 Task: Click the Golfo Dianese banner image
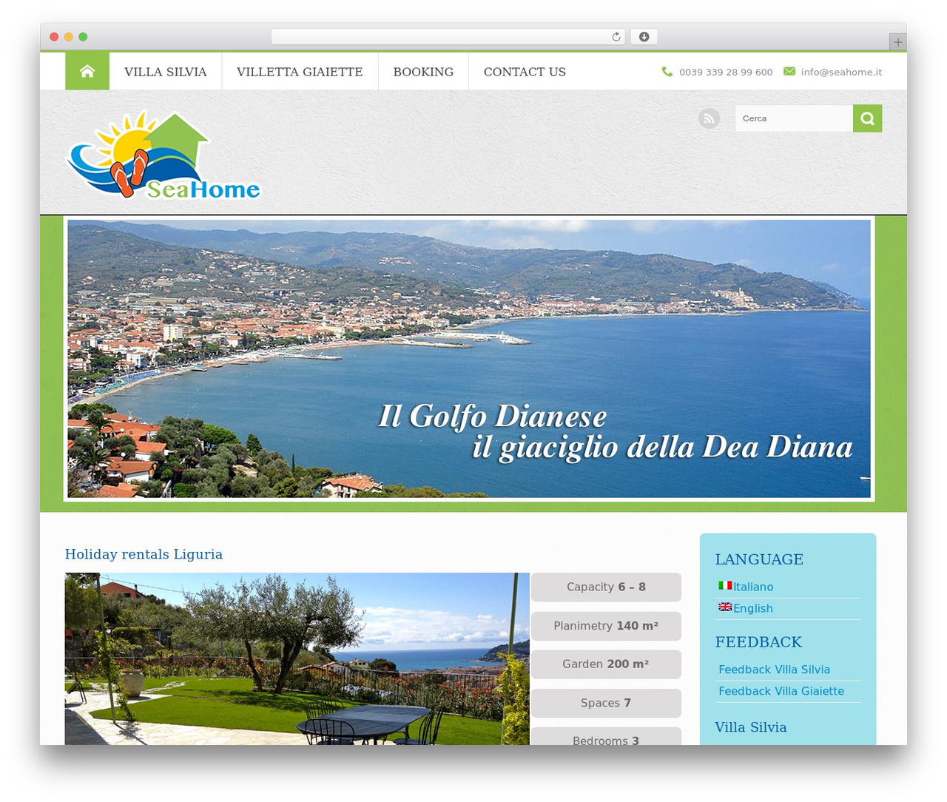[469, 359]
